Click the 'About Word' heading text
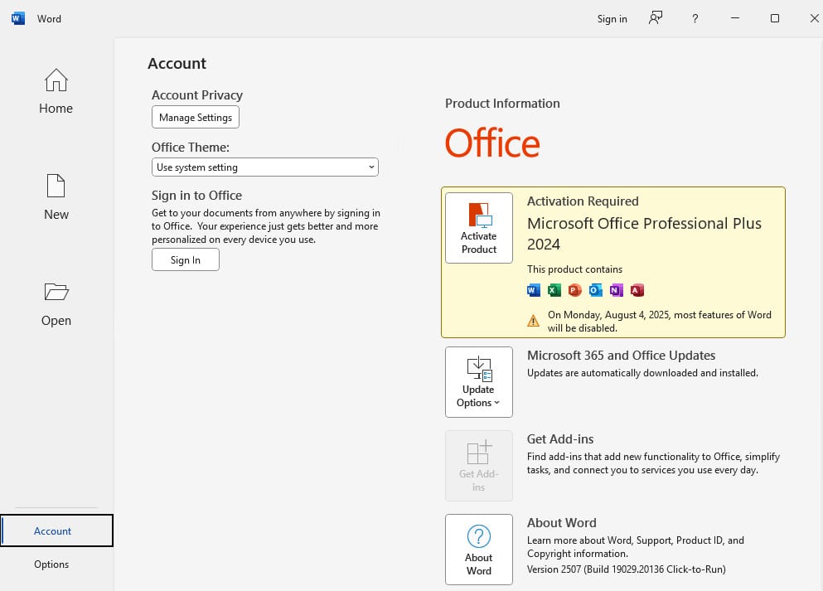The image size is (823, 591). (x=562, y=523)
